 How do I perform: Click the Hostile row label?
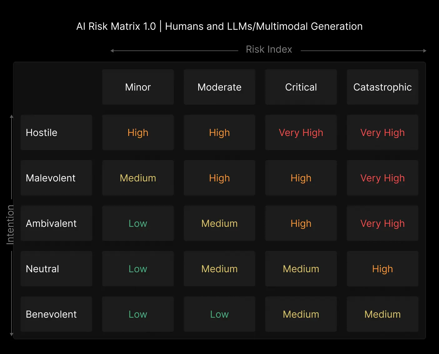pyautogui.click(x=56, y=133)
